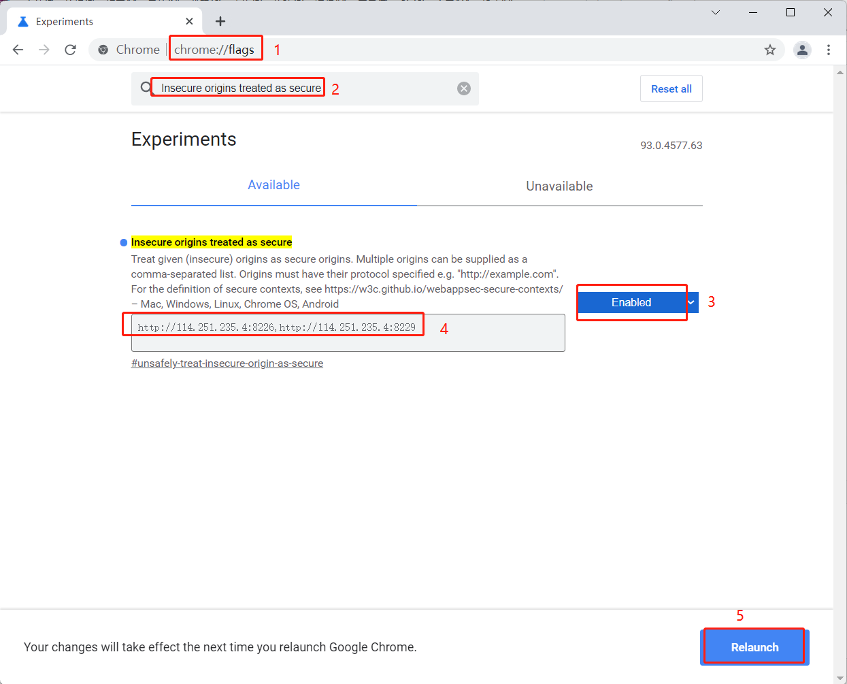The height and width of the screenshot is (684, 847).
Task: Click the insecure origins URL text field
Action: (x=347, y=333)
